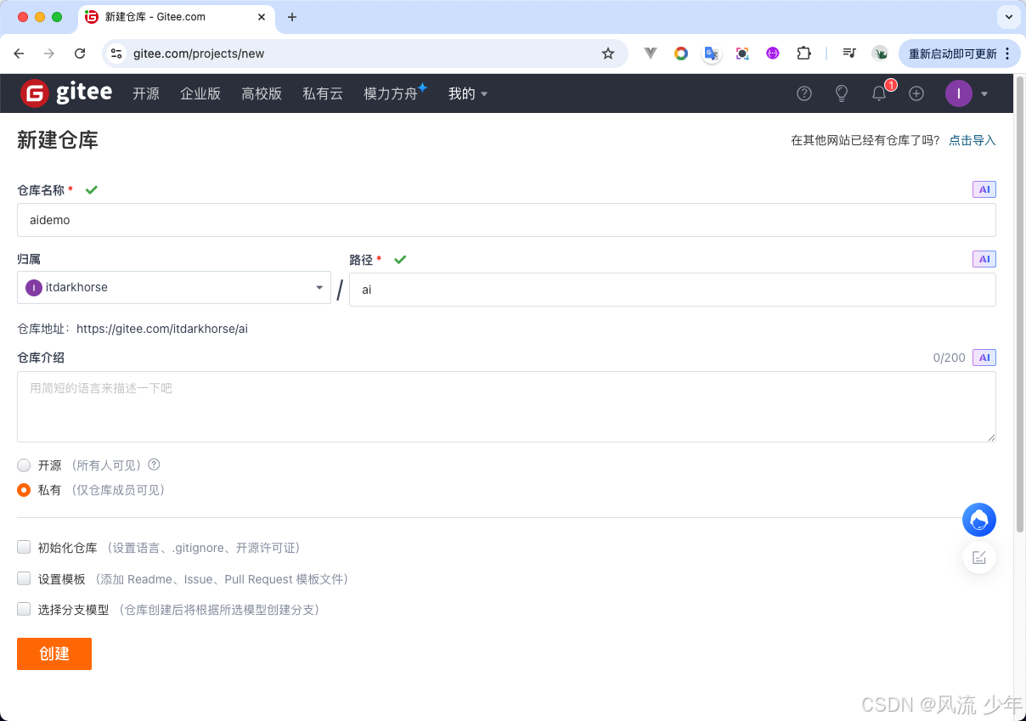The height and width of the screenshot is (721, 1026).
Task: Open the help question-mark icon
Action: 804,93
